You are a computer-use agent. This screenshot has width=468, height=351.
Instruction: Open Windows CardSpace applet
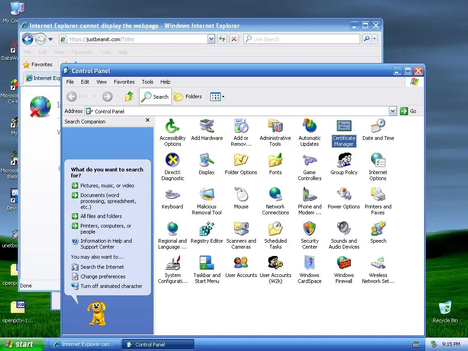click(309, 270)
